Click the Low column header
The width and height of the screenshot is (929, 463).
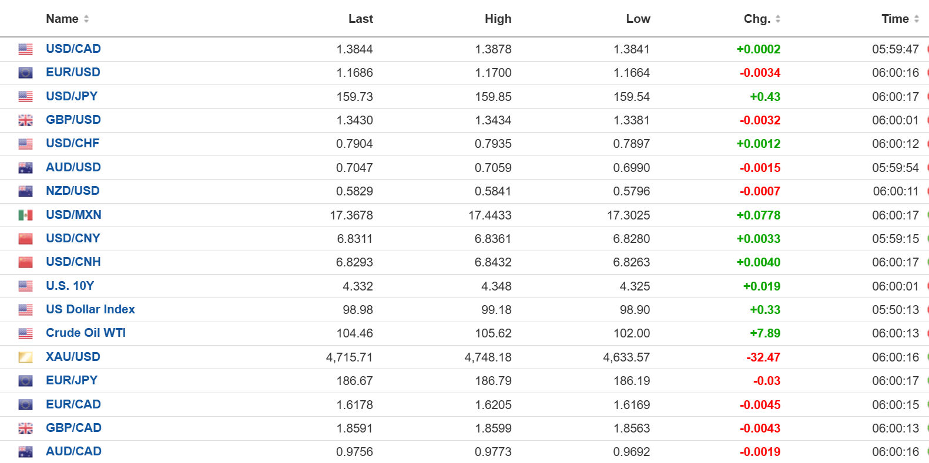click(x=638, y=19)
